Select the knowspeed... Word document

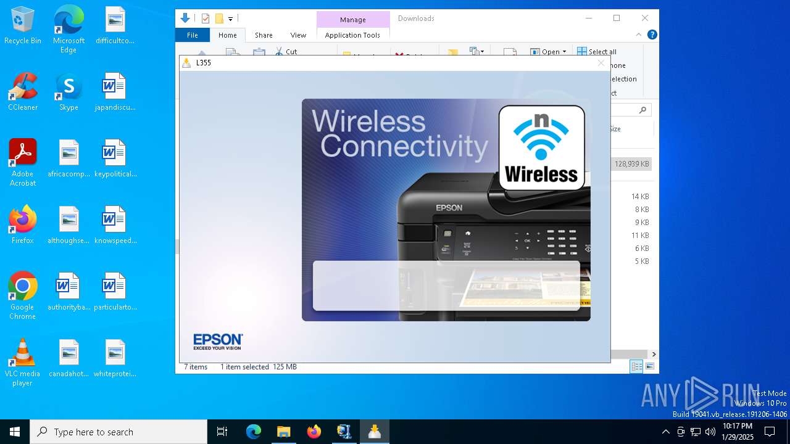(115, 226)
